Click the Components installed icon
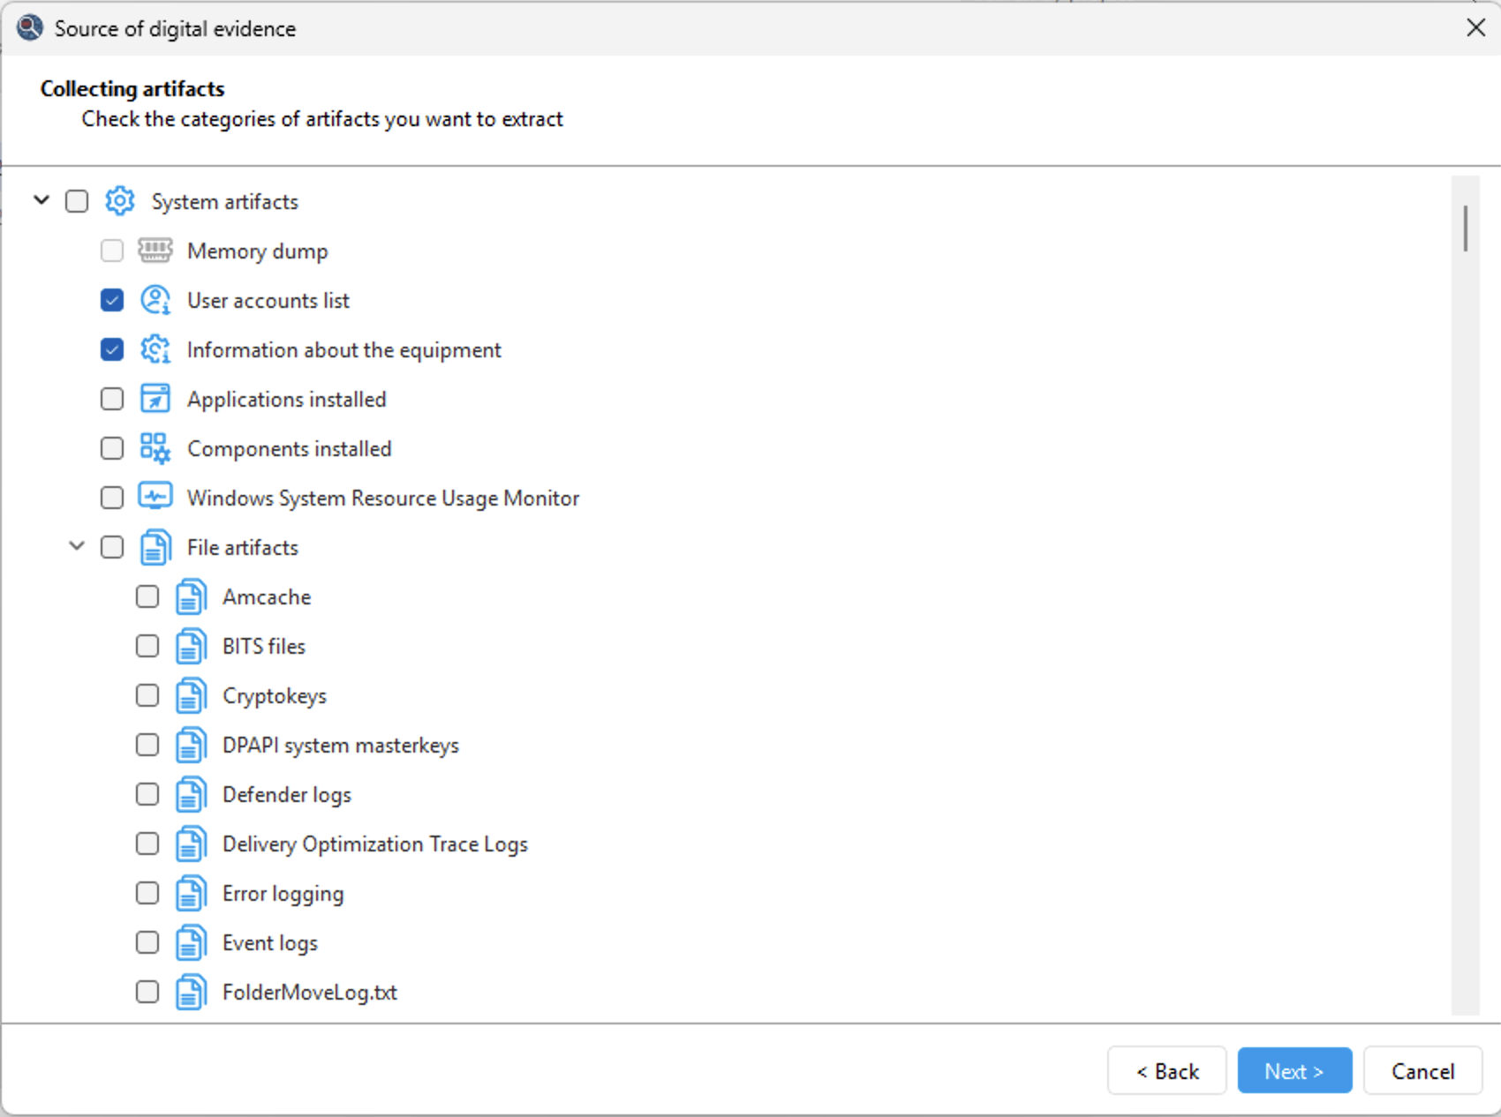Screen dimensions: 1501x1117 click(x=155, y=448)
